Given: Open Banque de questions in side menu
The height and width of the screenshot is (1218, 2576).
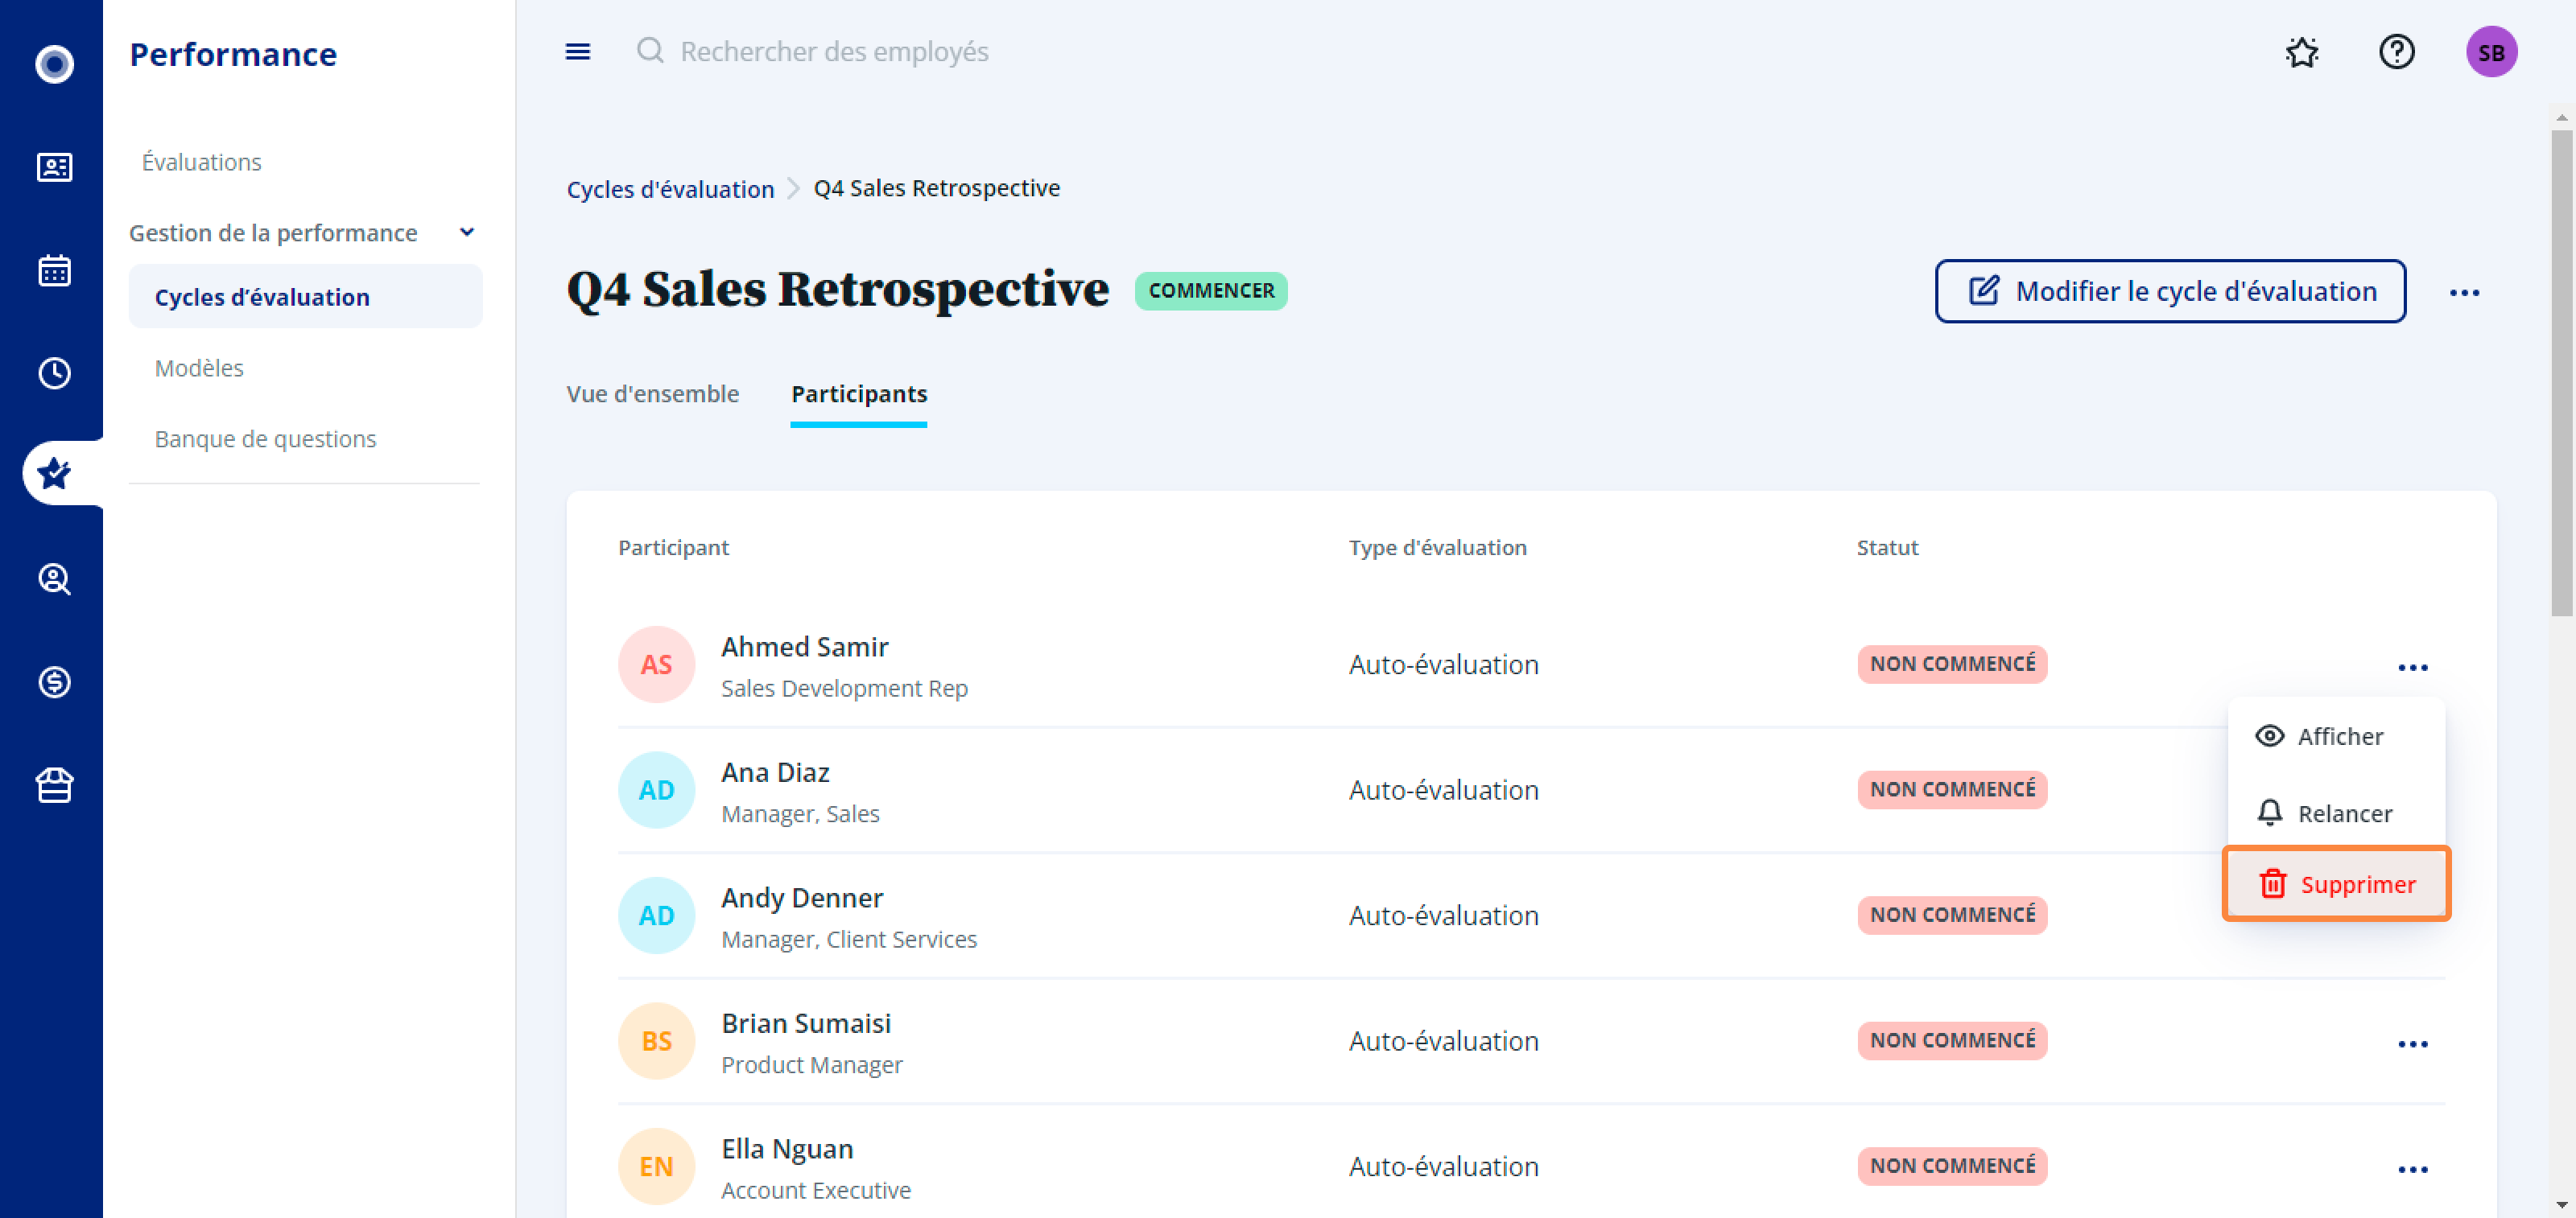Looking at the screenshot, I should tap(265, 438).
